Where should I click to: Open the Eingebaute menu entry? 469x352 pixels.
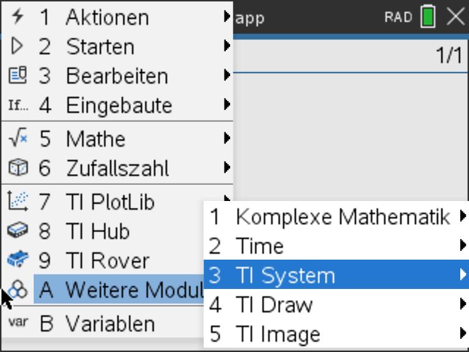(118, 105)
